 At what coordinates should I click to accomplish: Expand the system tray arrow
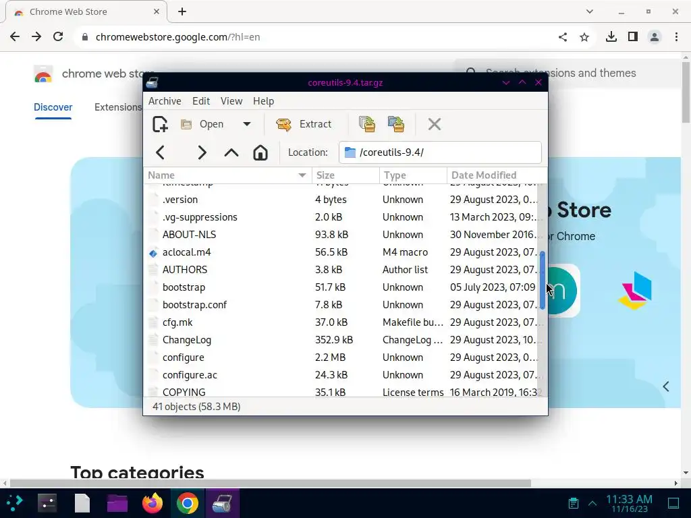[592, 503]
